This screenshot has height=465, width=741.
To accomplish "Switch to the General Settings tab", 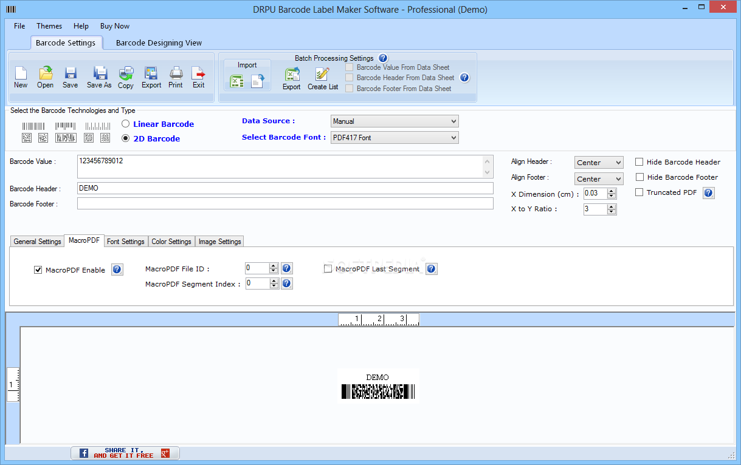I will point(37,242).
